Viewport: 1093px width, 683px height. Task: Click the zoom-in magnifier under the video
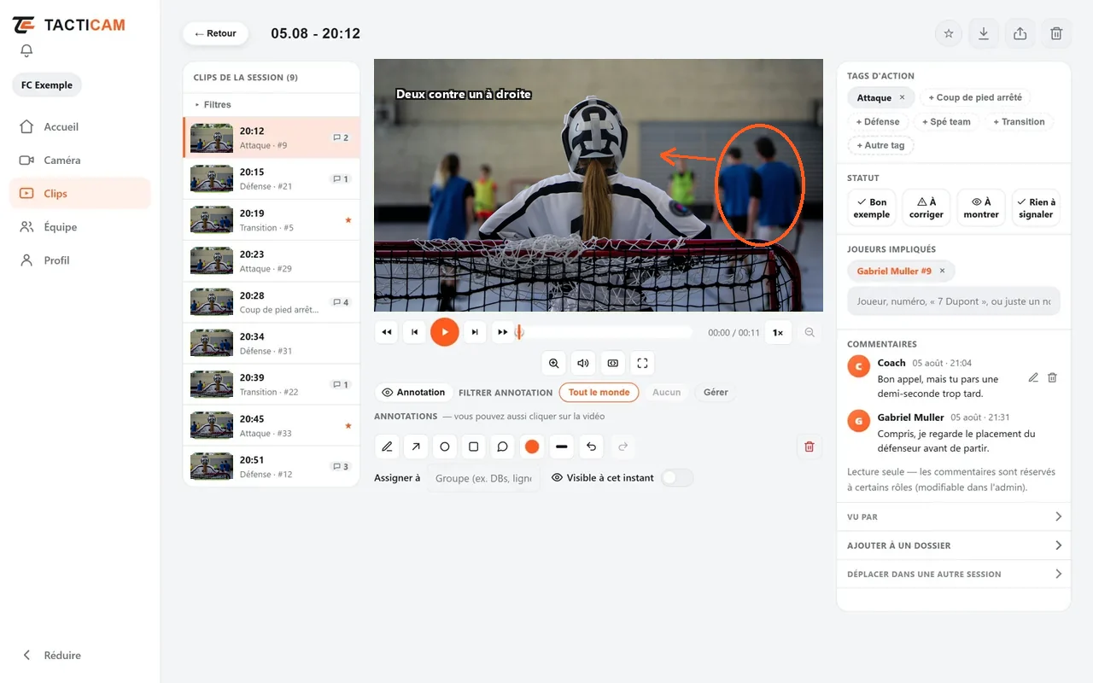tap(554, 363)
